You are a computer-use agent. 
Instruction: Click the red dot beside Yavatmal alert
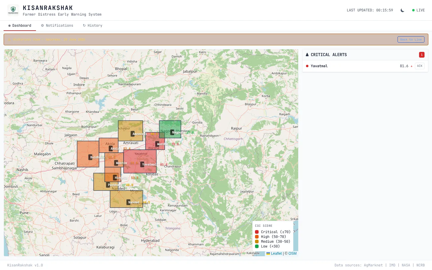(x=307, y=66)
